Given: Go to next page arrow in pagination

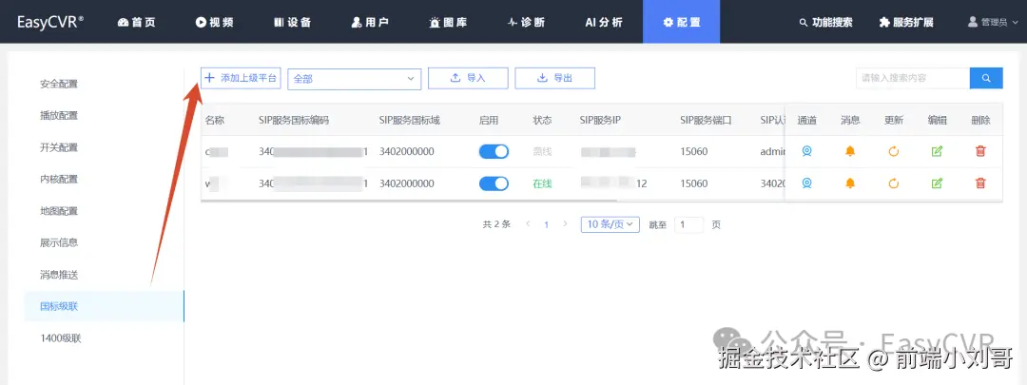Looking at the screenshot, I should [x=565, y=224].
